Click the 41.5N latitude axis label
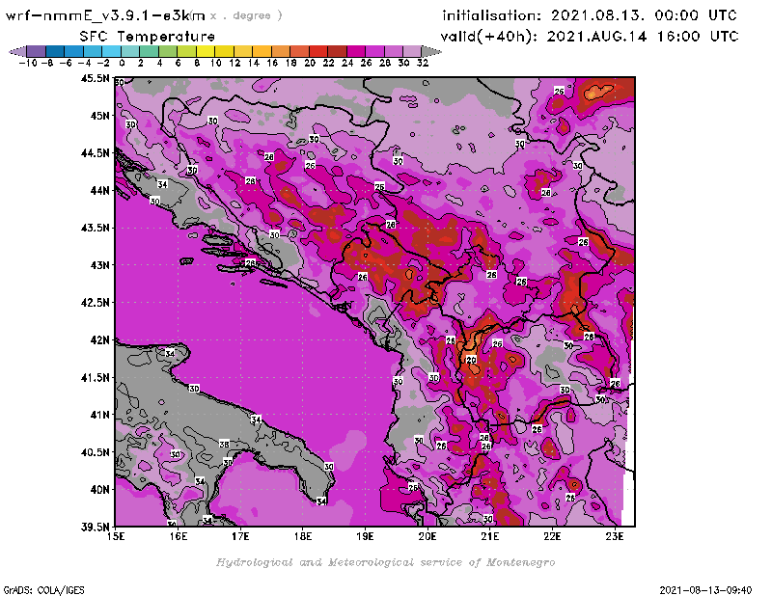Image resolution: width=772 pixels, height=596 pixels. [95, 377]
